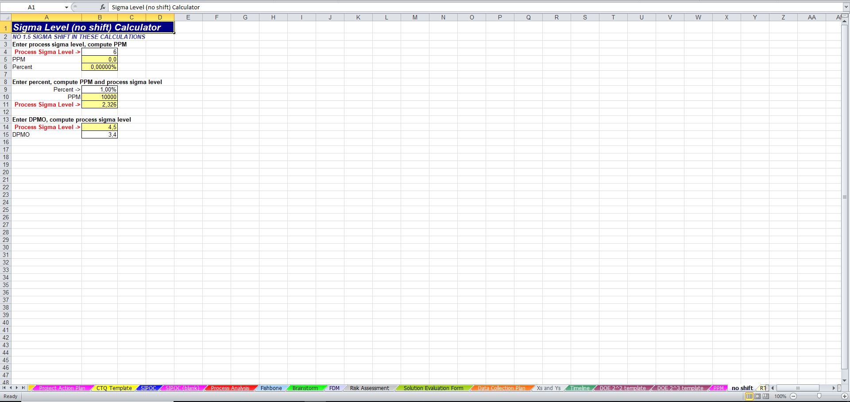Jump to first sheet tab arrow

tap(4, 388)
